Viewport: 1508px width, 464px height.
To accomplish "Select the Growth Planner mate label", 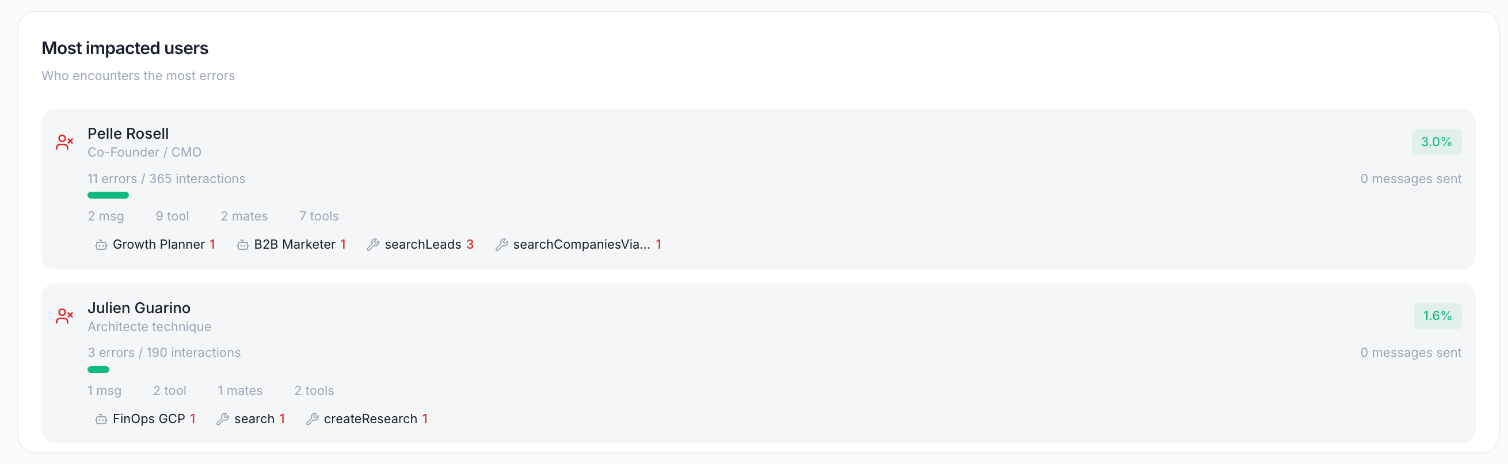I will (x=159, y=244).
